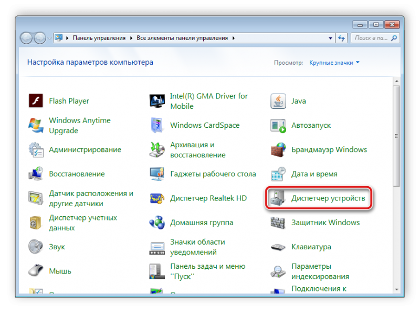Click the Панель управления breadcrumb
The height and width of the screenshot is (313, 420).
[99, 38]
